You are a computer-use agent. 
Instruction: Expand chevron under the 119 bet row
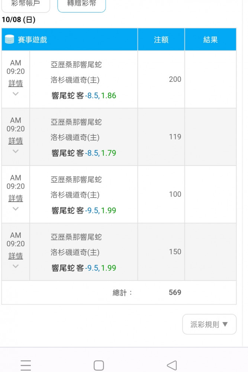pos(16,151)
